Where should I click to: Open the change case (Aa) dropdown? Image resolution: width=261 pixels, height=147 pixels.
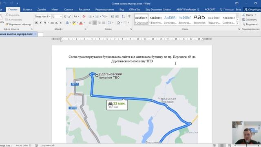coord(76,16)
